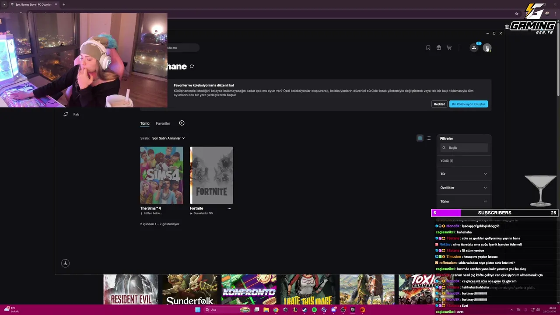
Task: Click the Duraklatıldı %5 status text
Action: coord(203,213)
